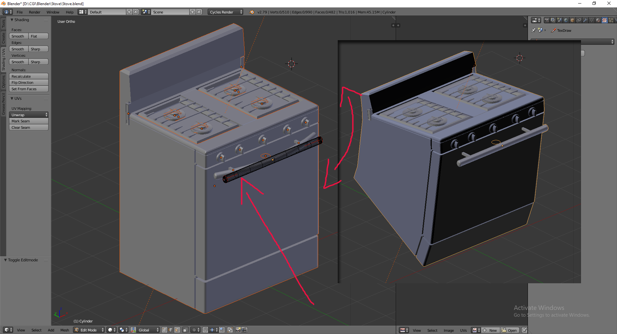Open the viewport shading sphere selector
The image size is (617, 334).
tap(112, 330)
